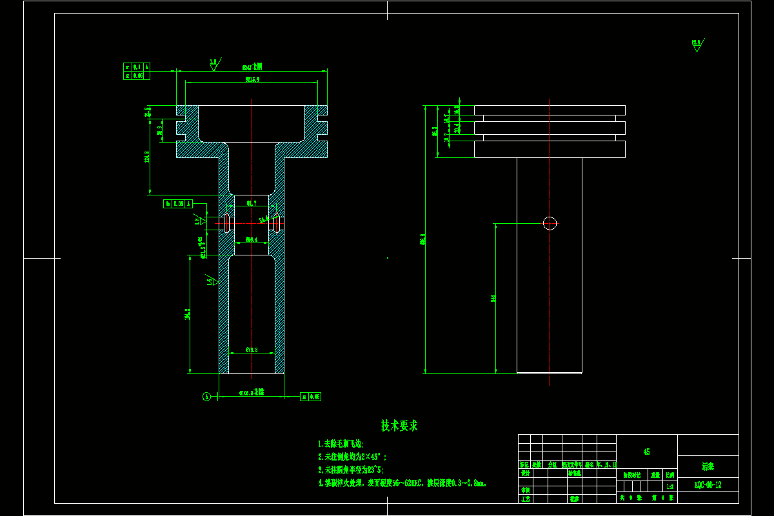Select the top-right surface roughness symbol

pyautogui.click(x=697, y=45)
